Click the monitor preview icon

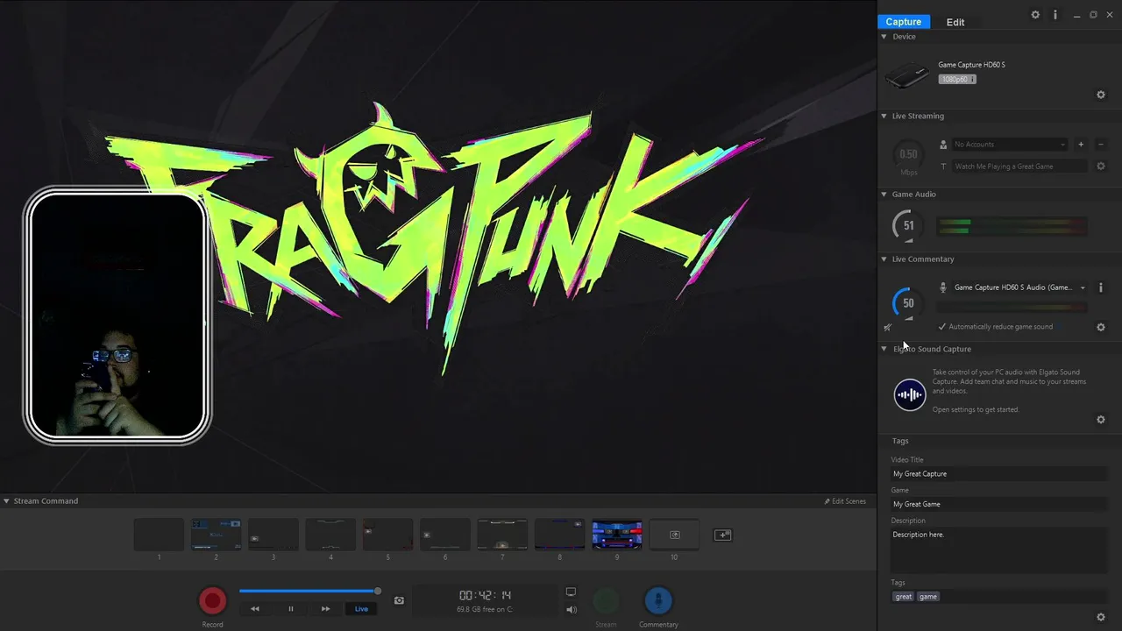(571, 592)
